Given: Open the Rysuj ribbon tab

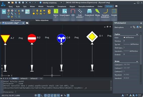Looking at the screenshot, I should [x=11, y=6].
